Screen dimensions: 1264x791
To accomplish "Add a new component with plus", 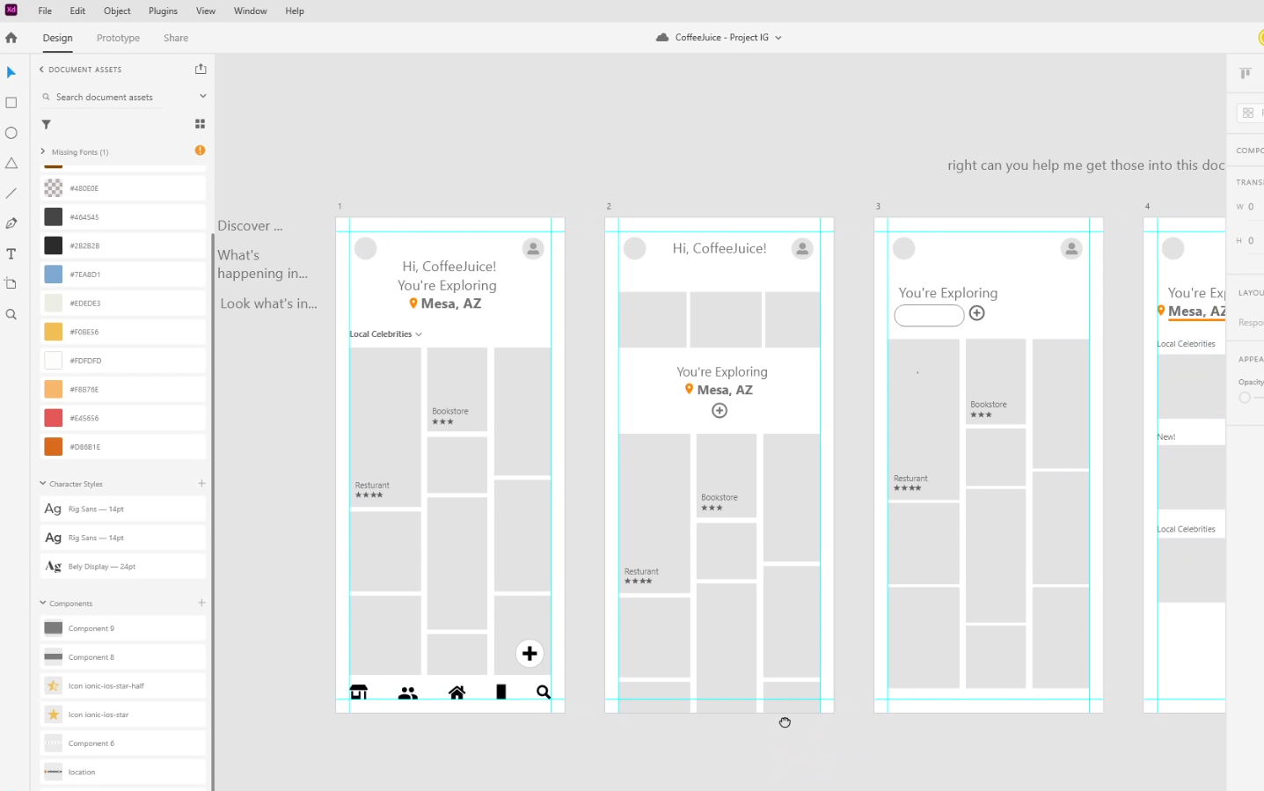I will pos(201,603).
